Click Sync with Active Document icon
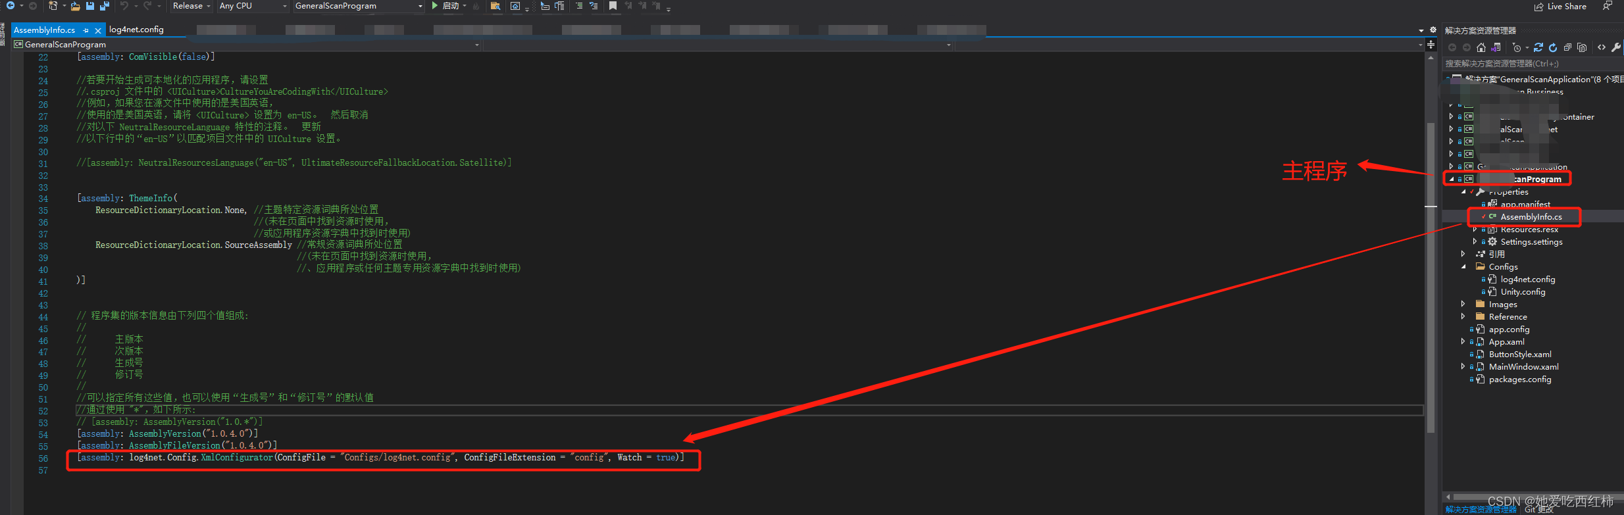Viewport: 1624px width, 515px height. click(1538, 47)
